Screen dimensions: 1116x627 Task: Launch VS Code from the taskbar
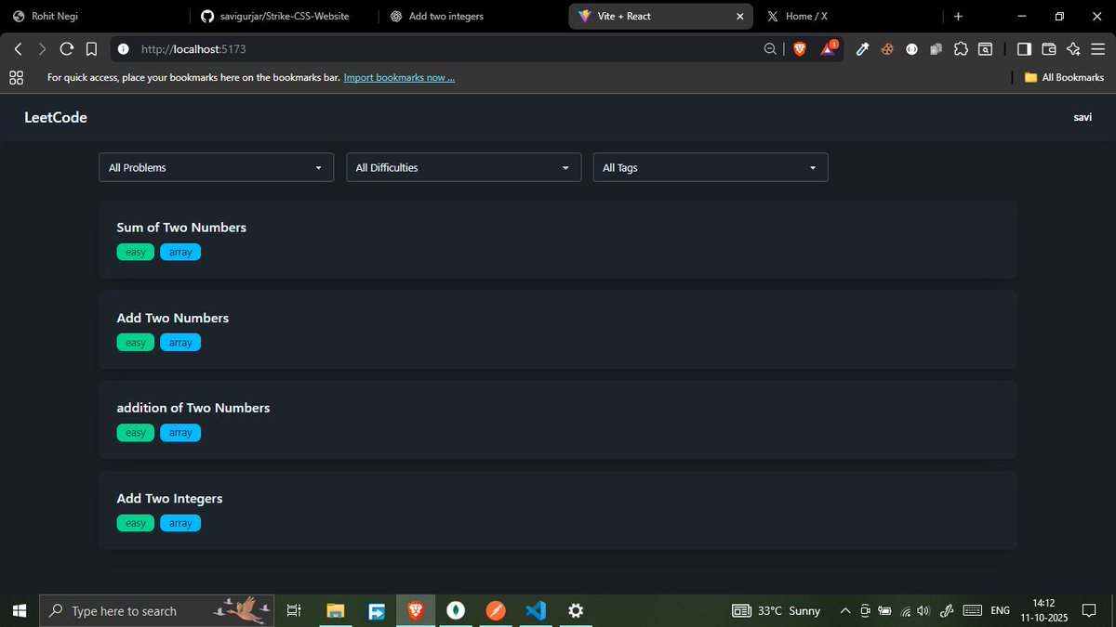(x=536, y=610)
